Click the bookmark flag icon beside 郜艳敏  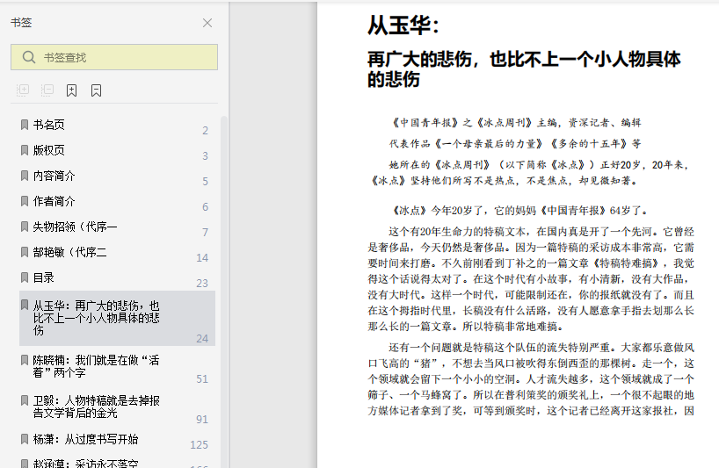(25, 252)
